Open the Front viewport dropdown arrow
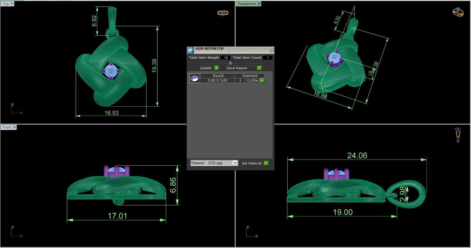The height and width of the screenshot is (248, 471). point(15,127)
